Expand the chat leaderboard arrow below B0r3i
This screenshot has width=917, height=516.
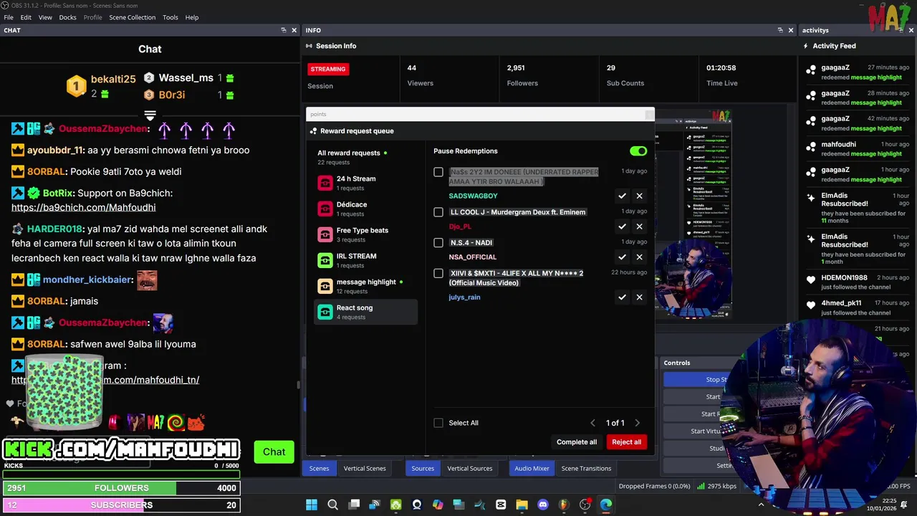150,115
